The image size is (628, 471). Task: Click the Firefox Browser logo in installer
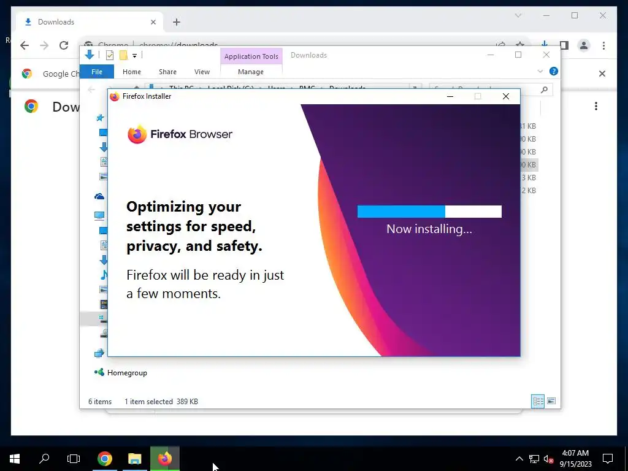[180, 134]
